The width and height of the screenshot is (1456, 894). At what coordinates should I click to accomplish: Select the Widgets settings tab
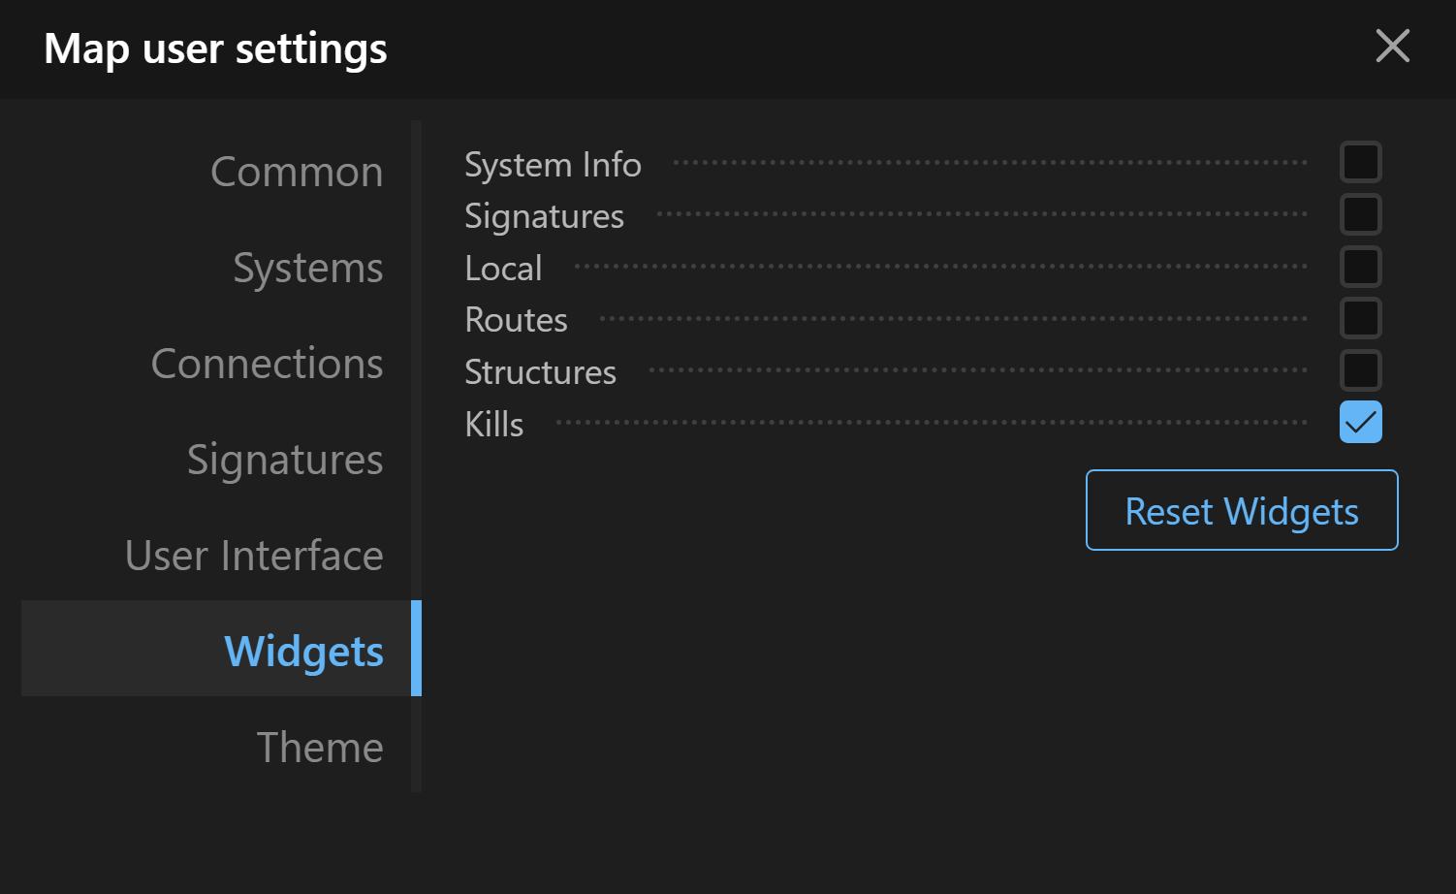tap(303, 652)
